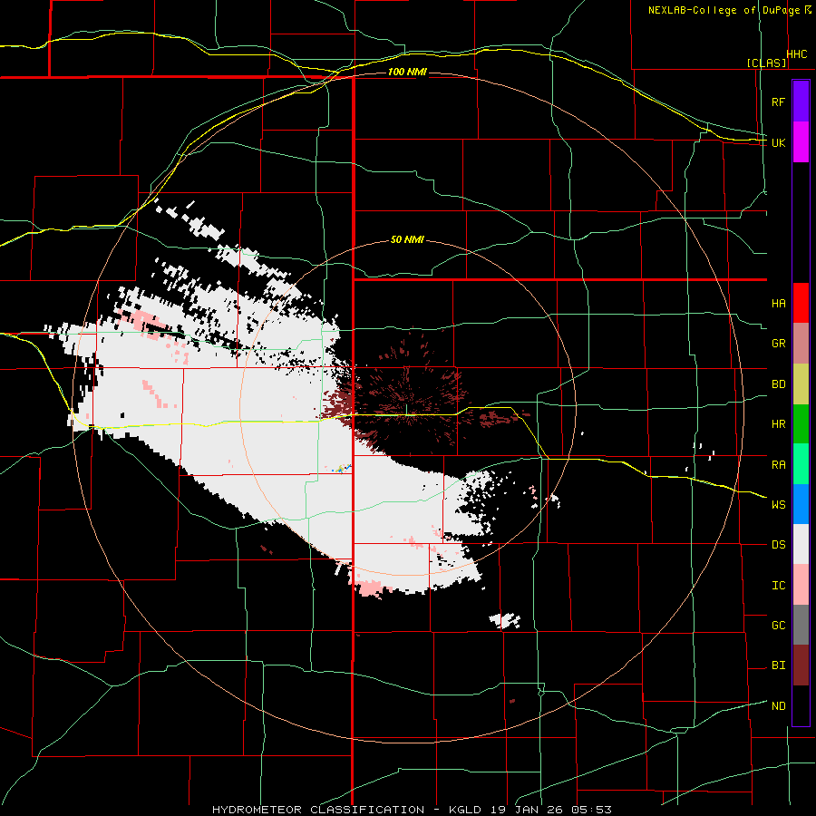Click the HR green legend swatch
The width and height of the screenshot is (816, 816).
click(x=801, y=423)
